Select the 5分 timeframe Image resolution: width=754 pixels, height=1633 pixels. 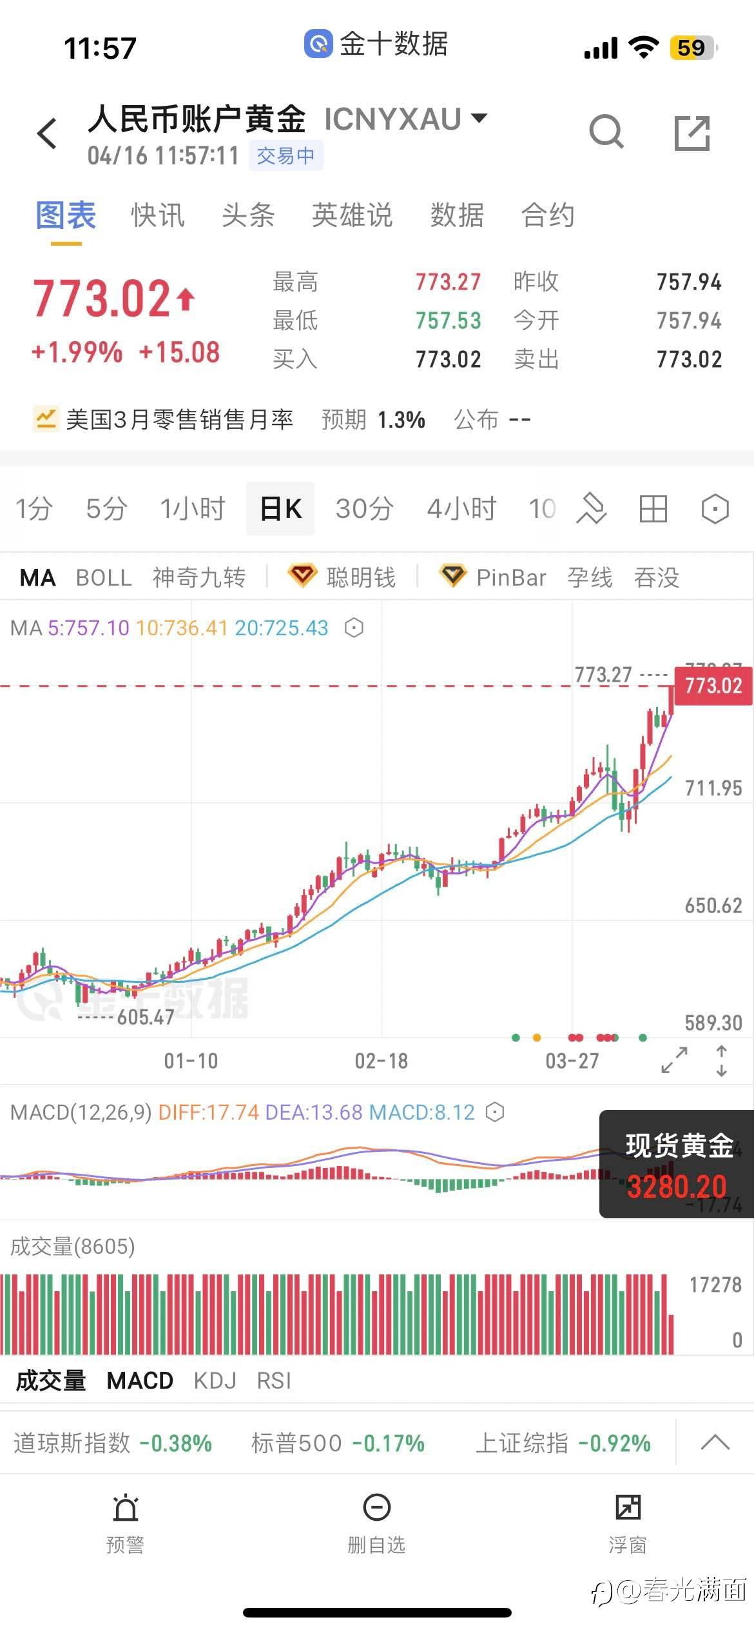pyautogui.click(x=106, y=509)
